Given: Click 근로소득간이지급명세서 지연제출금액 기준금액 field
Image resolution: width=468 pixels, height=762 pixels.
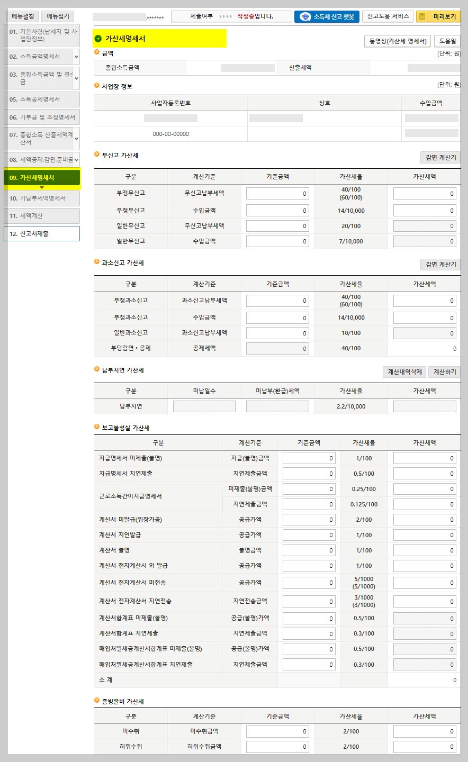Looking at the screenshot, I should tap(309, 504).
